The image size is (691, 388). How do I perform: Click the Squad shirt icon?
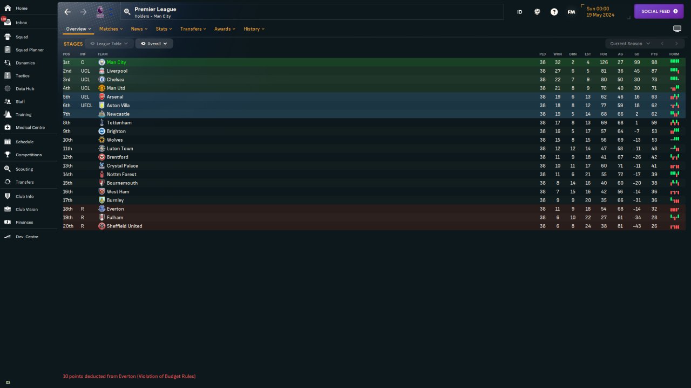point(8,37)
